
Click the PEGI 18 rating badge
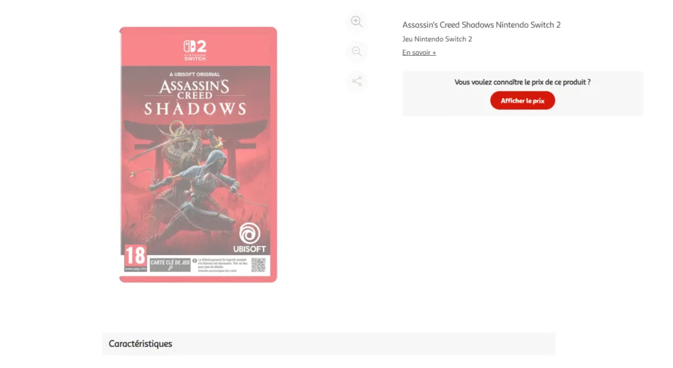135,258
